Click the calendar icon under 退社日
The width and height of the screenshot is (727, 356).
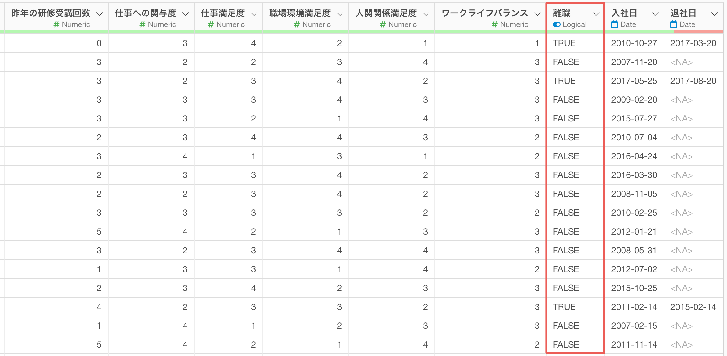(674, 24)
